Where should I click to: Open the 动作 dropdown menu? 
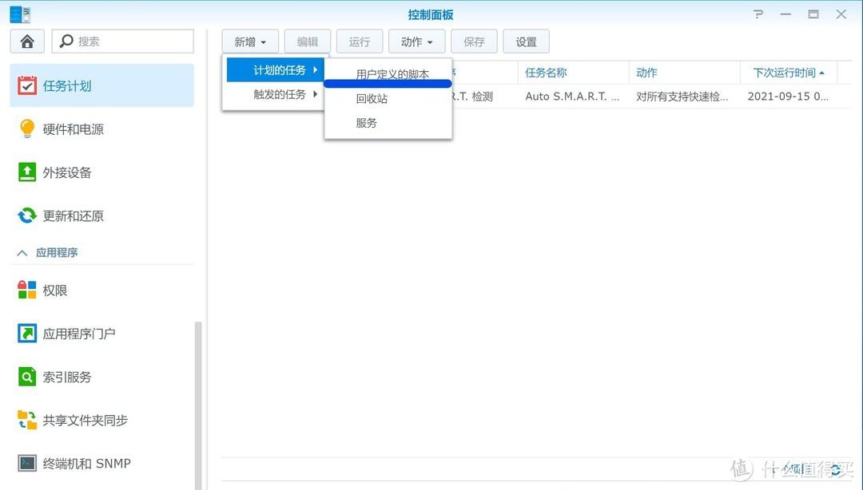[x=416, y=41]
